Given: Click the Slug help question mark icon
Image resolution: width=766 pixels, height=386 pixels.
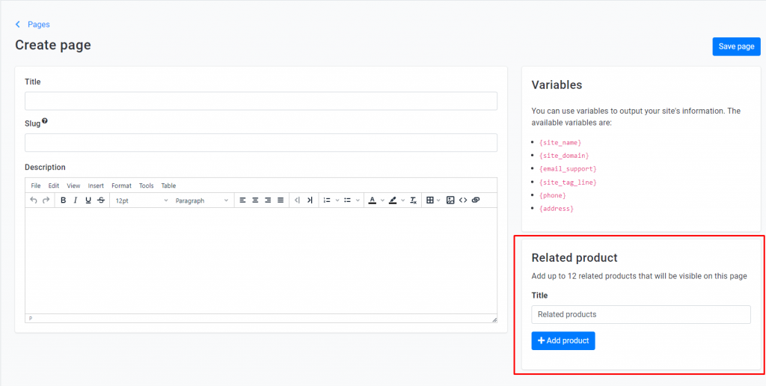Looking at the screenshot, I should 44,120.
